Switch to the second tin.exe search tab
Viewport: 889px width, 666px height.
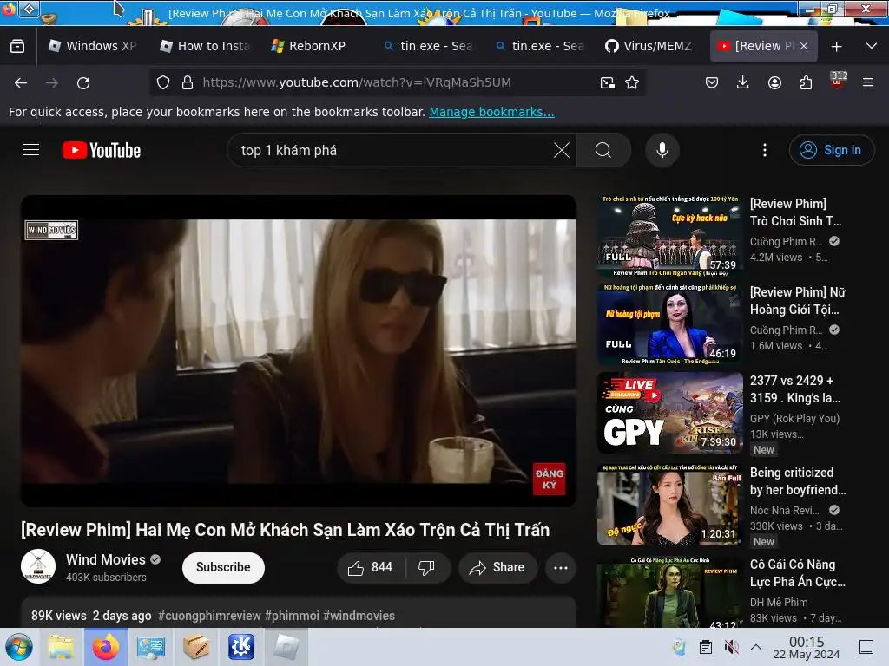540,46
